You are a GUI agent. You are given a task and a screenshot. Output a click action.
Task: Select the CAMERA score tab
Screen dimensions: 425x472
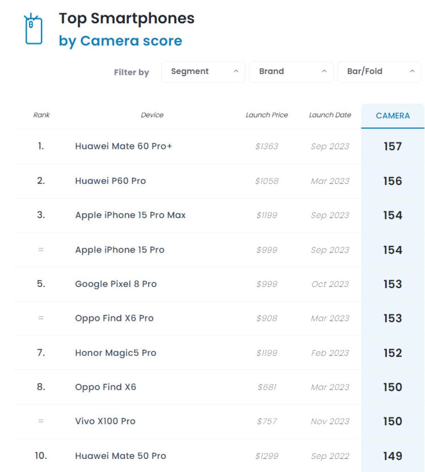[x=392, y=116]
